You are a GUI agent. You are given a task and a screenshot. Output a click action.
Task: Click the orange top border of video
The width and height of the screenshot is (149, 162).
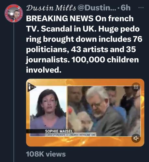click(x=85, y=82)
